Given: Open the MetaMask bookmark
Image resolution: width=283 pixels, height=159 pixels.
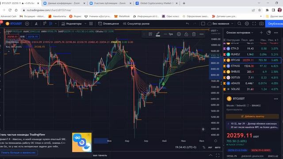Looking at the screenshot, I should (x=122, y=16).
